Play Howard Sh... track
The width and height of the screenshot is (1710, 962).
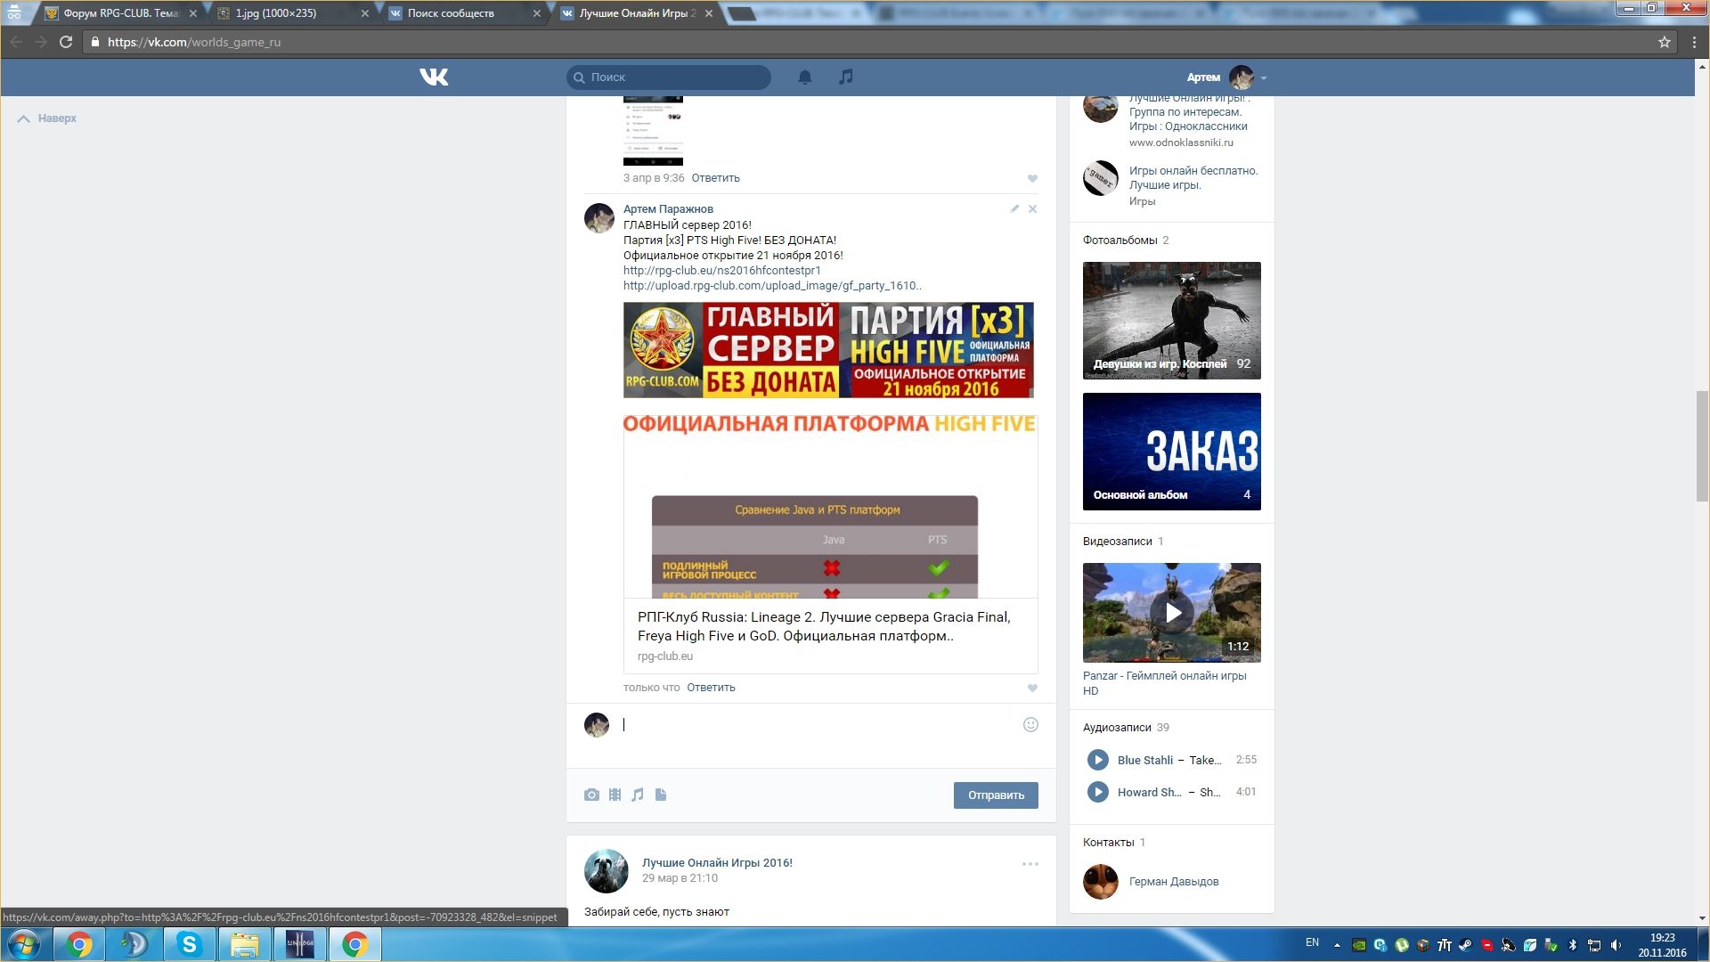[1098, 792]
